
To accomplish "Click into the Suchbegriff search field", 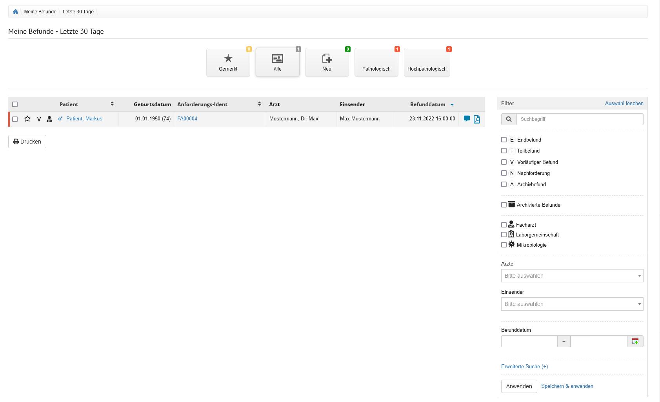I will [x=580, y=119].
